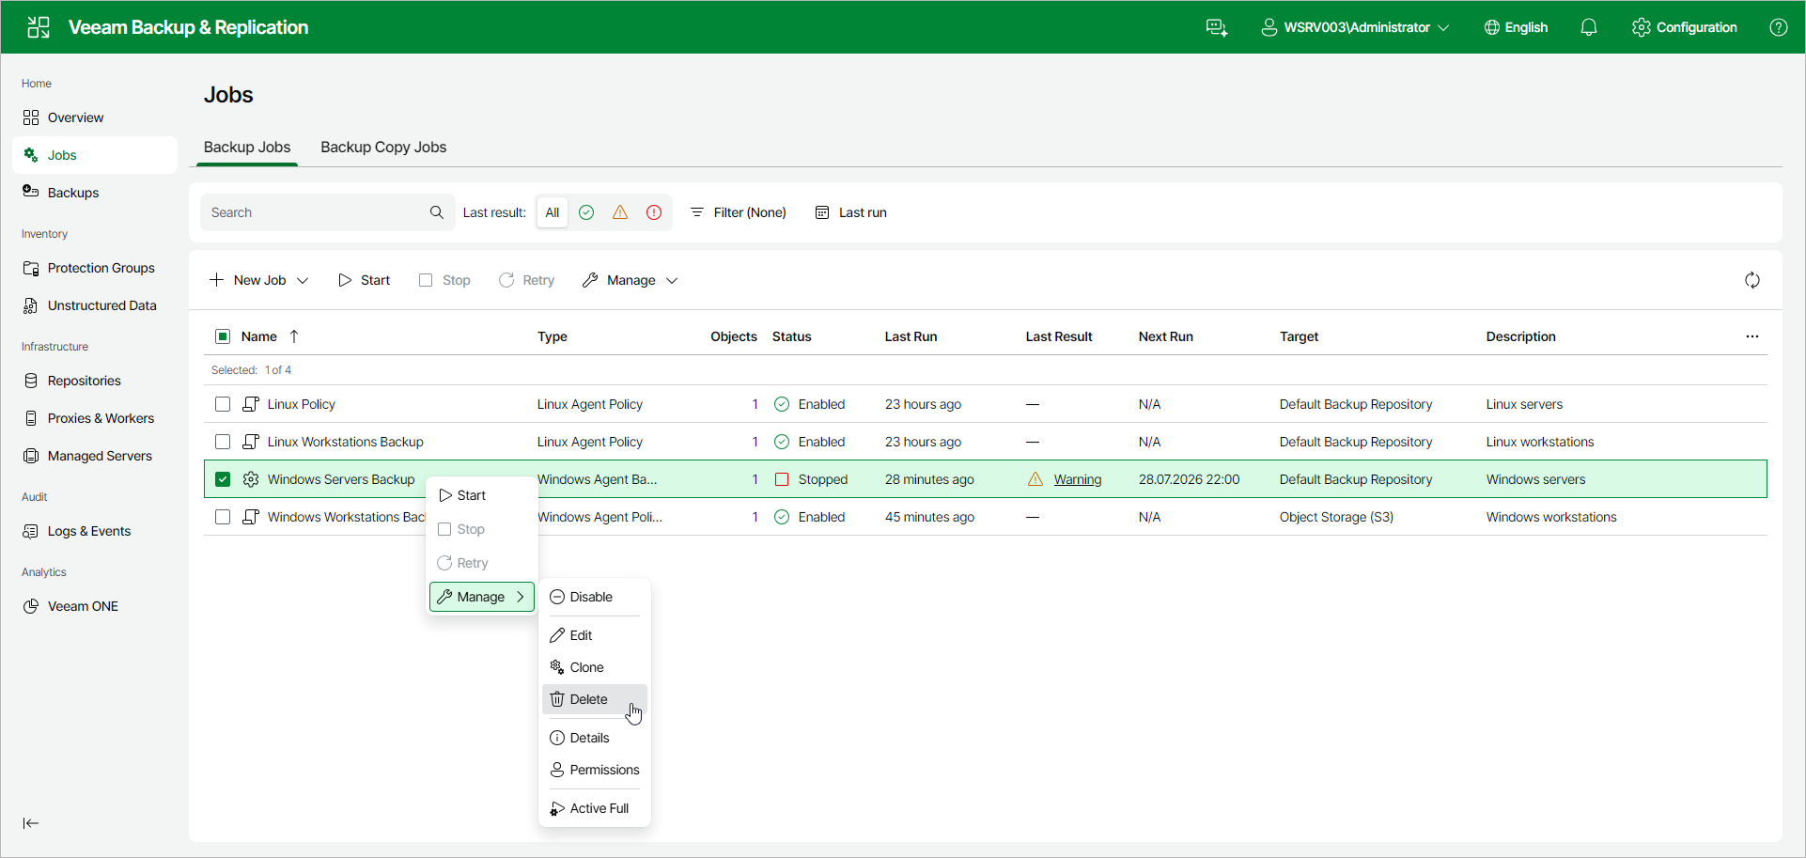
Task: Click Start in toolbar
Action: [x=365, y=280]
